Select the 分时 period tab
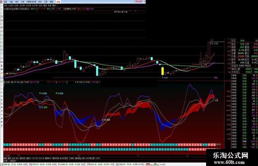 (x=5, y=5)
